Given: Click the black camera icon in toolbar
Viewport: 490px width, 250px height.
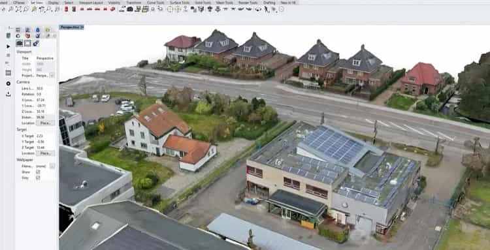Looking at the screenshot, I should (130, 9).
